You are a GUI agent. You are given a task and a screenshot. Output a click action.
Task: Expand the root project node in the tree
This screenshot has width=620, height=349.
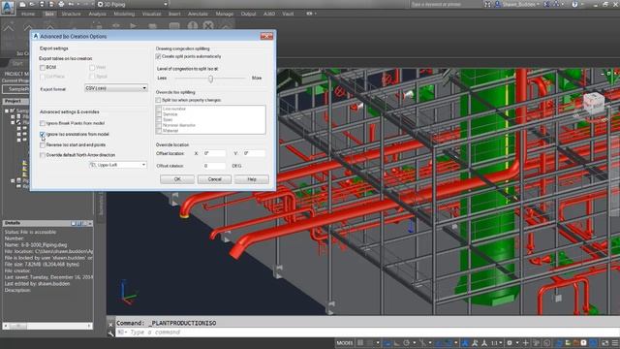[x=7, y=111]
